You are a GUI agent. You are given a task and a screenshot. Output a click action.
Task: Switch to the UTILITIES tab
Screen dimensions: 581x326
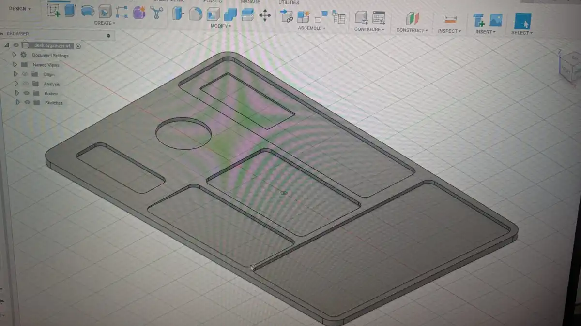[x=289, y=3]
